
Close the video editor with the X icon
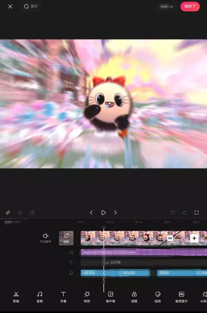pyautogui.click(x=10, y=7)
